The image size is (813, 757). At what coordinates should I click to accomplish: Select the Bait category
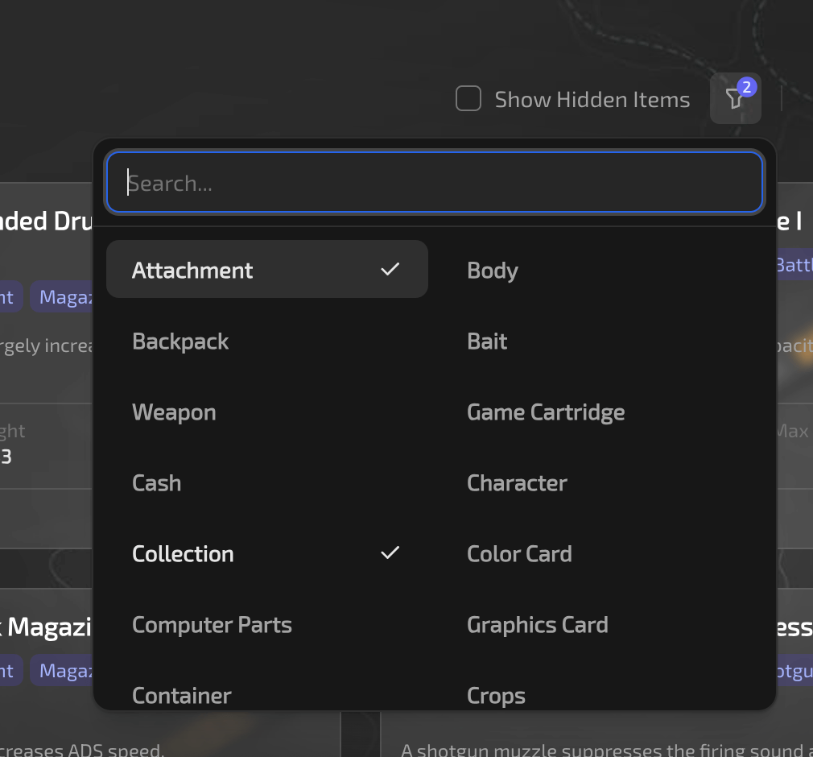point(486,341)
